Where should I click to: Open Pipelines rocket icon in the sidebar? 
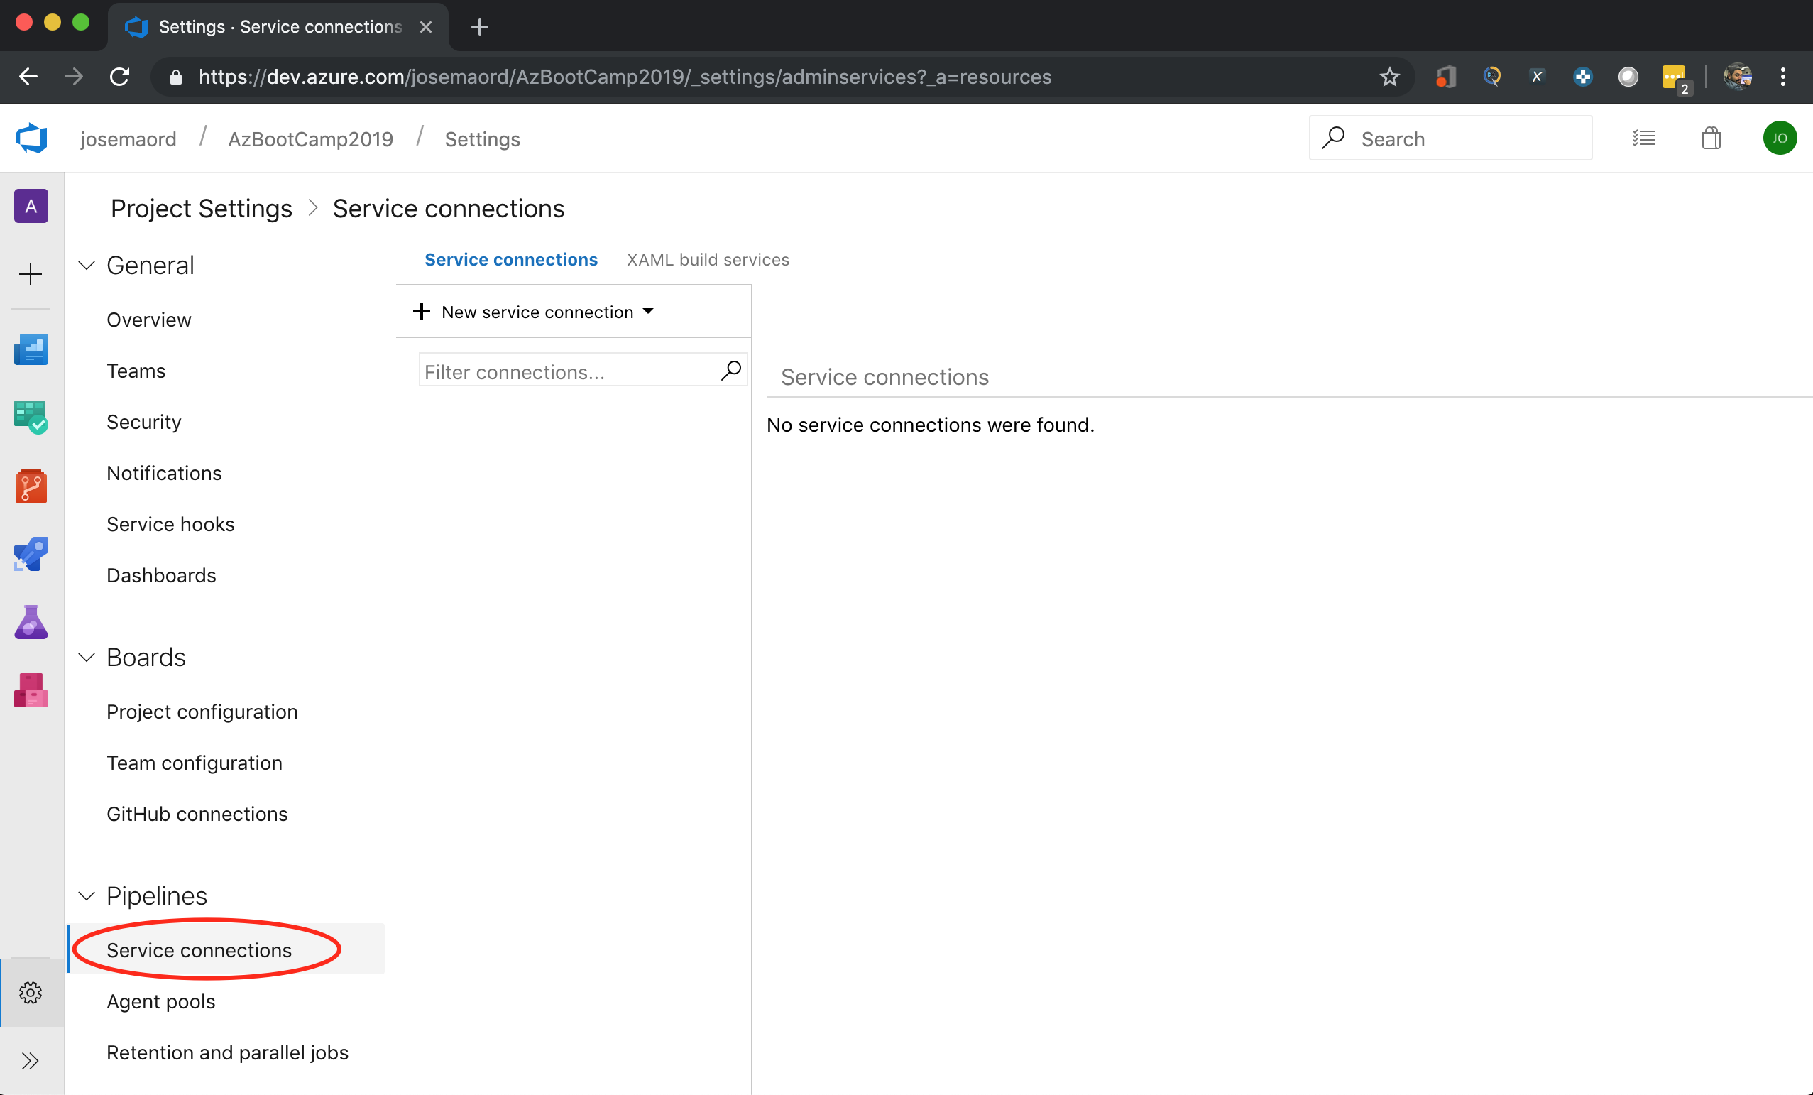tap(31, 554)
